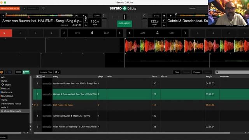Double the left deck auto loop length
Image resolution: width=249 pixels, height=140 pixels.
(x=119, y=33)
